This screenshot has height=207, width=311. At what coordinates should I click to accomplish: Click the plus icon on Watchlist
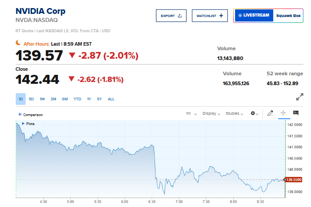click(221, 16)
